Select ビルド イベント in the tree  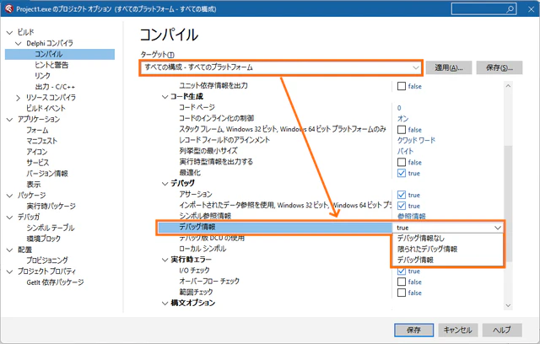pos(46,108)
